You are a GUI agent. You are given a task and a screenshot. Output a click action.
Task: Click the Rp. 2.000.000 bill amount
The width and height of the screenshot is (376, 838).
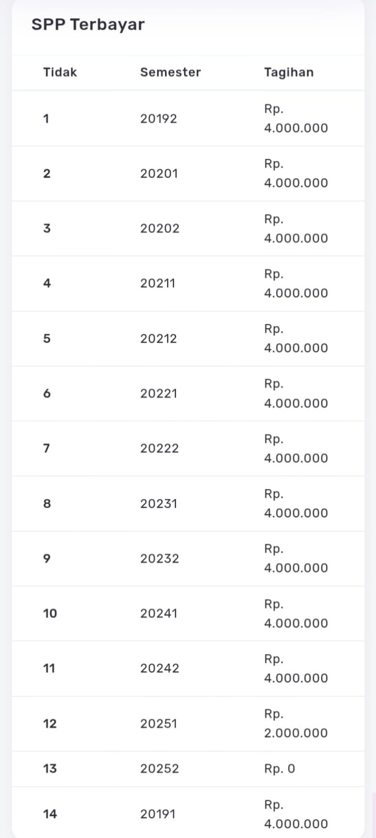295,724
